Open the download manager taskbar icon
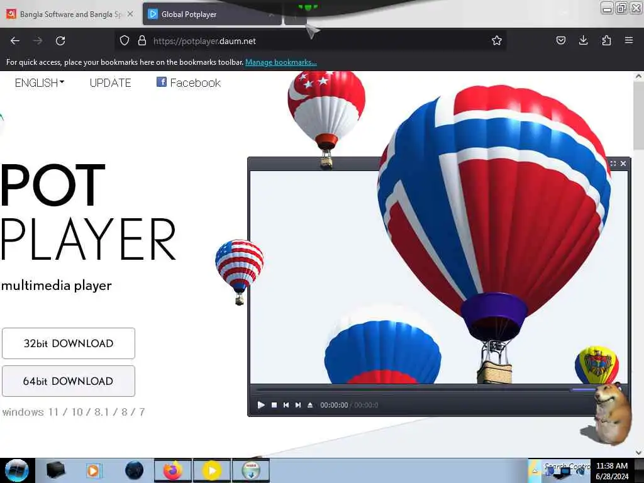The height and width of the screenshot is (483, 644). tap(251, 470)
